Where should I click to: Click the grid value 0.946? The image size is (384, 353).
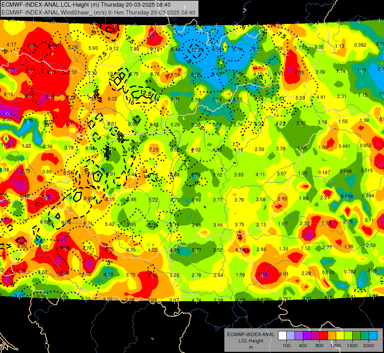tap(346, 171)
